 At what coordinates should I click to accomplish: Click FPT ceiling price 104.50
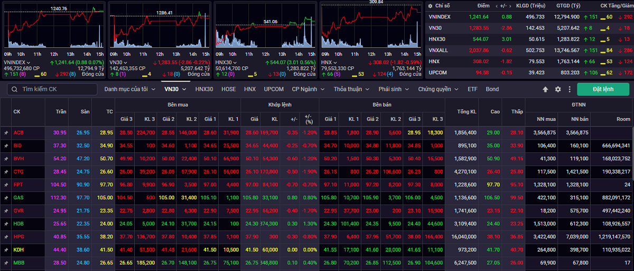(58, 184)
